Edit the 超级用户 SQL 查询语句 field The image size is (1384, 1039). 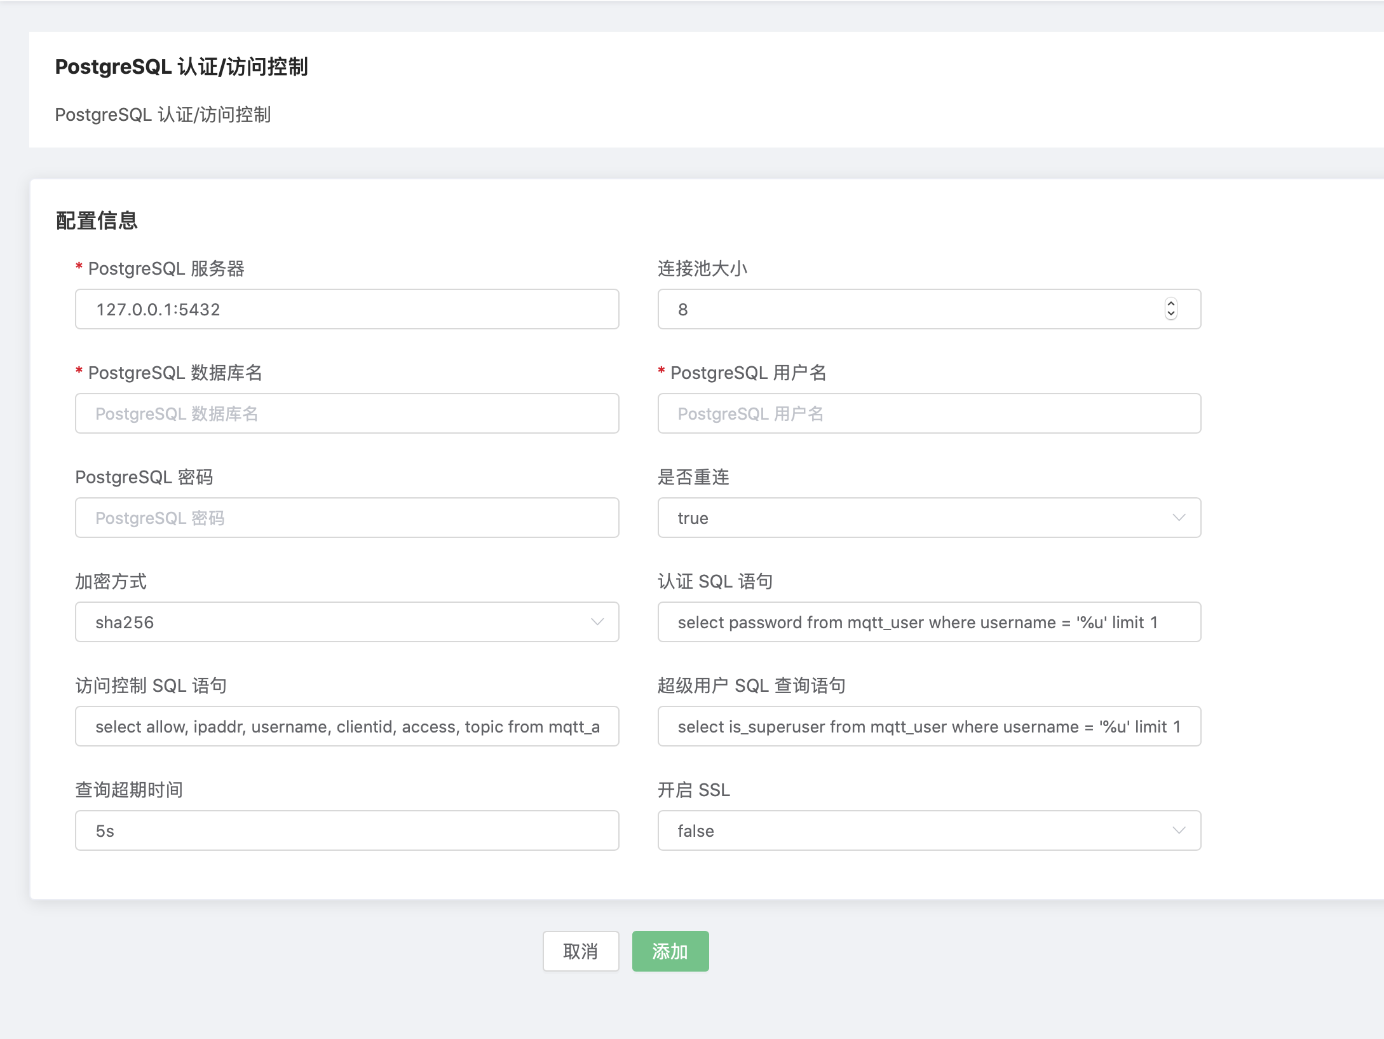[x=928, y=726]
